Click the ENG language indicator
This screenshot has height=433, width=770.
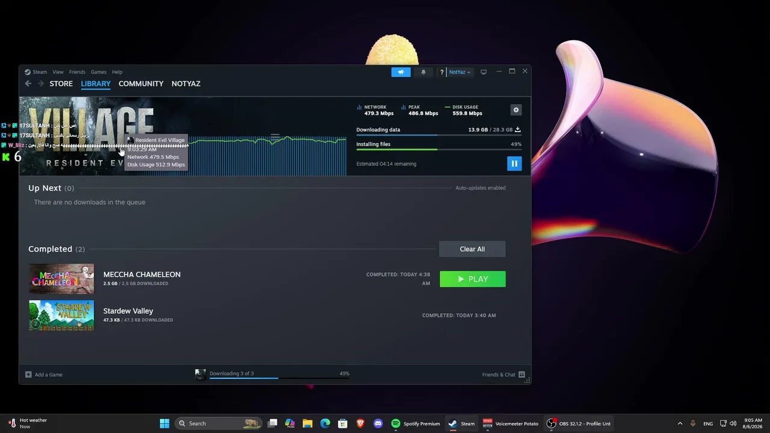[x=708, y=423]
